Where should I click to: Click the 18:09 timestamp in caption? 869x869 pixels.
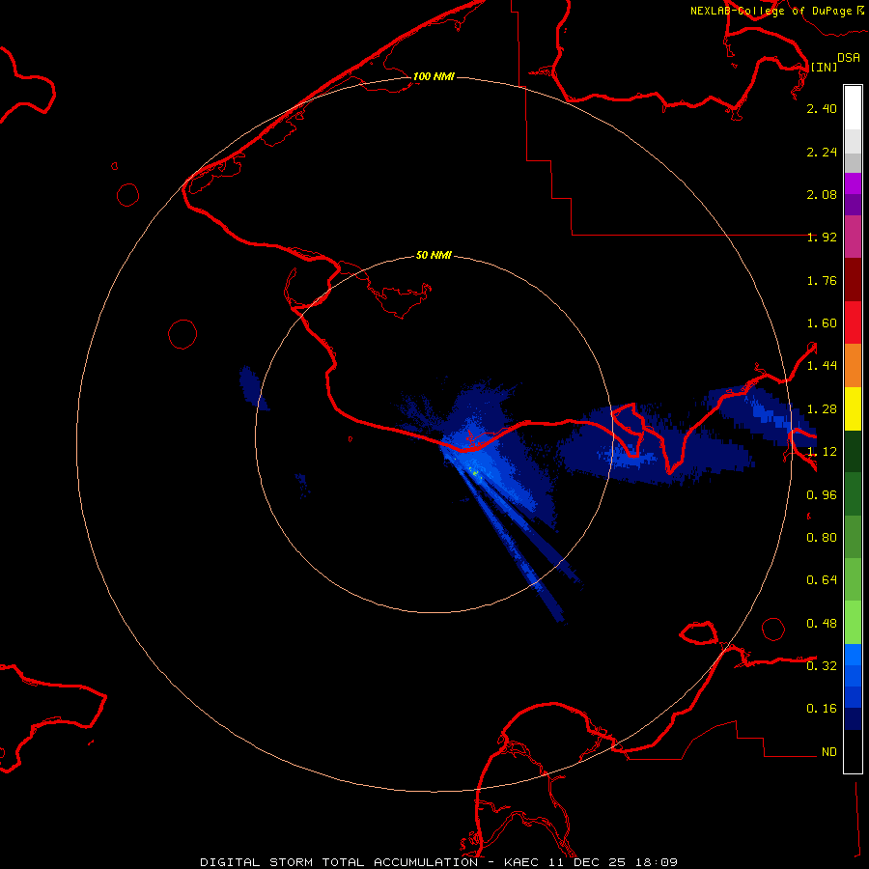[656, 862]
